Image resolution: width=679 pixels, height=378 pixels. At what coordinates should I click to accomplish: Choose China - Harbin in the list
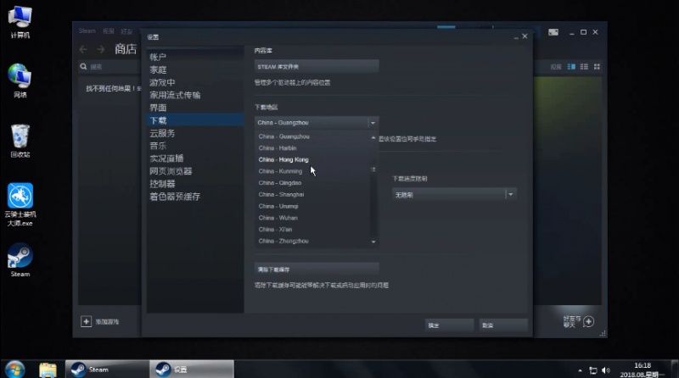[x=312, y=148]
